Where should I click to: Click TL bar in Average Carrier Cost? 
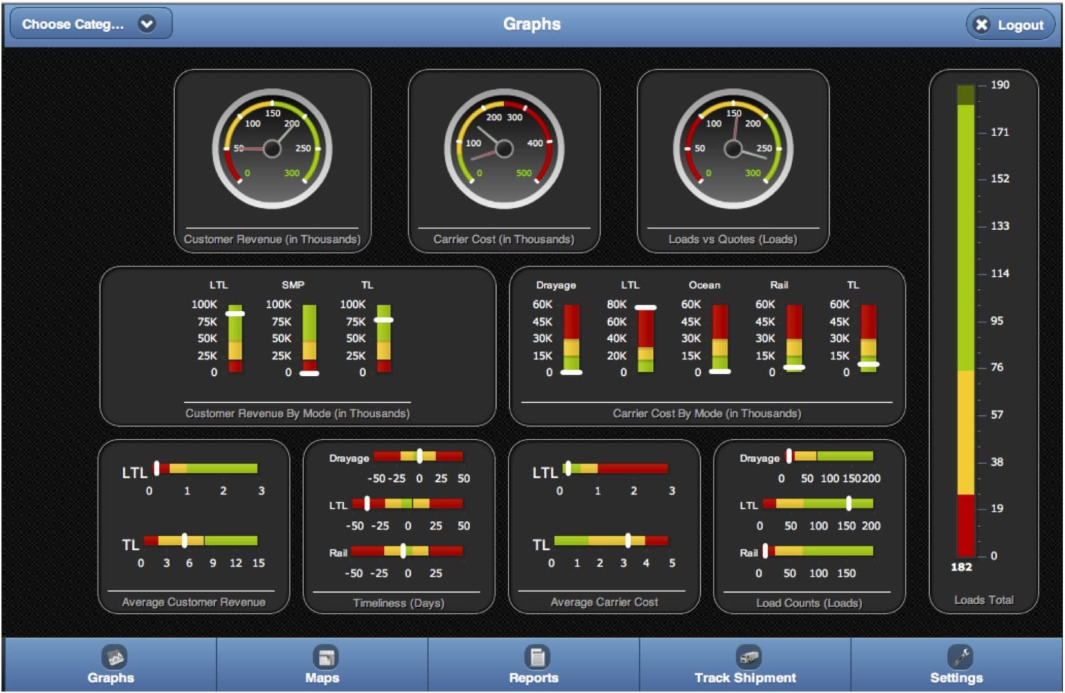point(611,541)
